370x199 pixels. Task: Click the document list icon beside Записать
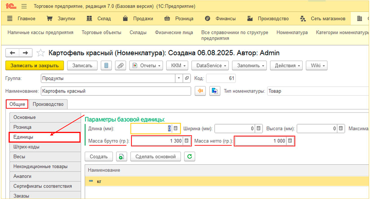tap(107, 66)
